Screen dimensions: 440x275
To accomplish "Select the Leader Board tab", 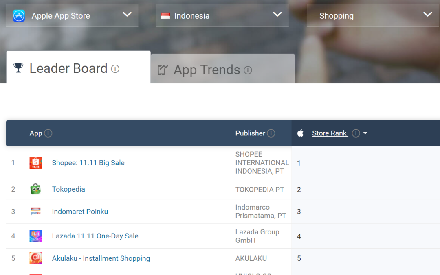I will 68,68.
